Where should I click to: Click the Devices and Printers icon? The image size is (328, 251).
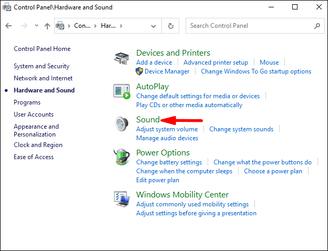click(122, 59)
